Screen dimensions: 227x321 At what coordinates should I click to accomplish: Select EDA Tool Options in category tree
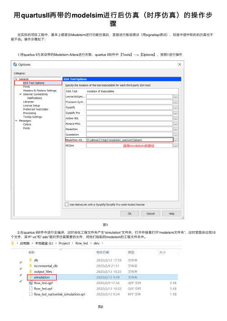(x=34, y=83)
